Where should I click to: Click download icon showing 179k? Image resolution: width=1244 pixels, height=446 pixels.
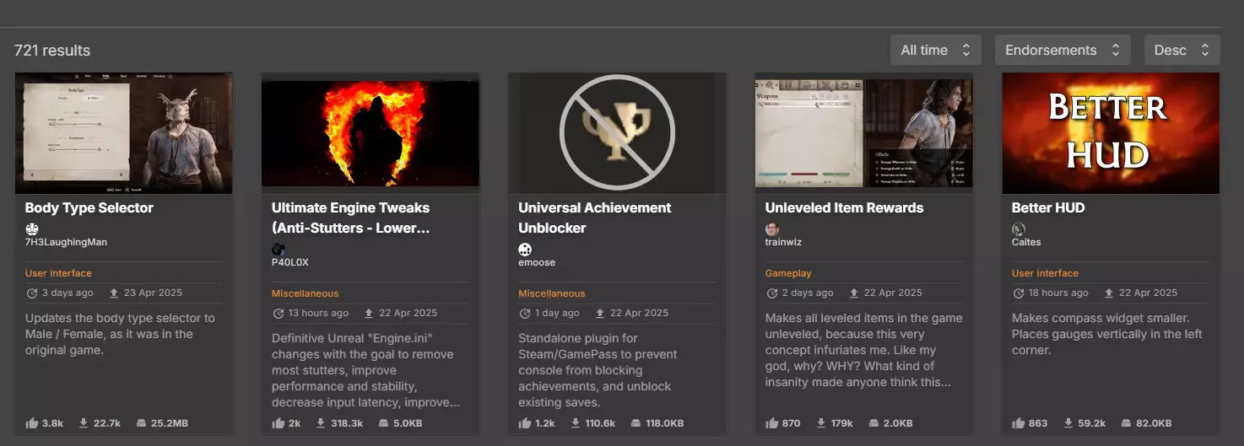coord(822,422)
